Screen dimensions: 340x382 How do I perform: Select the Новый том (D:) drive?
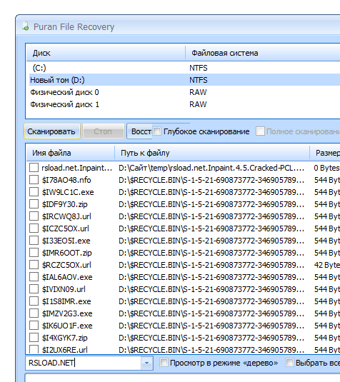[184, 80]
